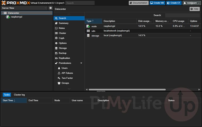The image size is (202, 127).
Task: Click the Description header in results table
Action: click(119, 21)
